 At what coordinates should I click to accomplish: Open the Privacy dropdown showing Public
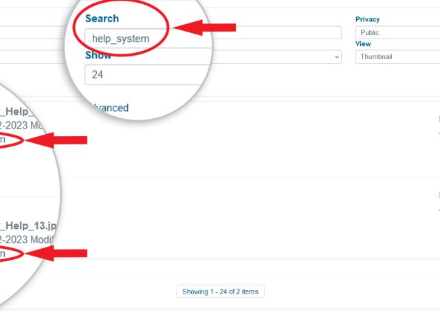pyautogui.click(x=397, y=32)
